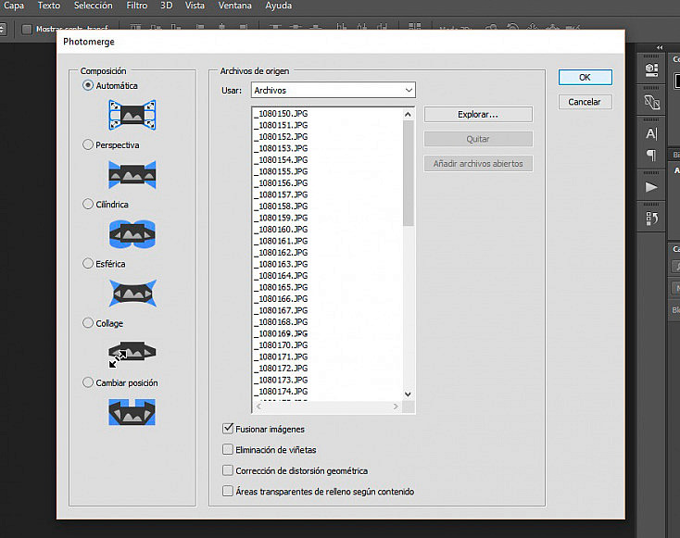
Task: Select file _1080150.JPG in the list
Action: tap(281, 114)
